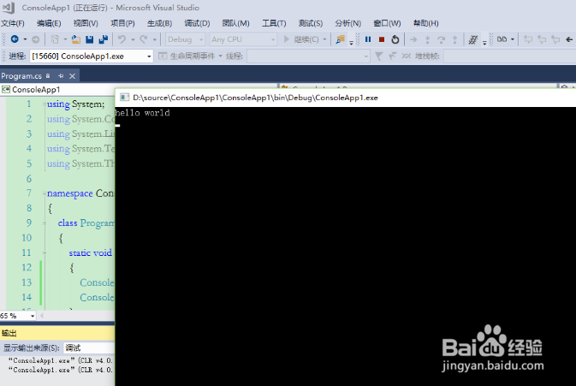
Task: Pause debugging with the Break All icon
Action: click(x=368, y=39)
